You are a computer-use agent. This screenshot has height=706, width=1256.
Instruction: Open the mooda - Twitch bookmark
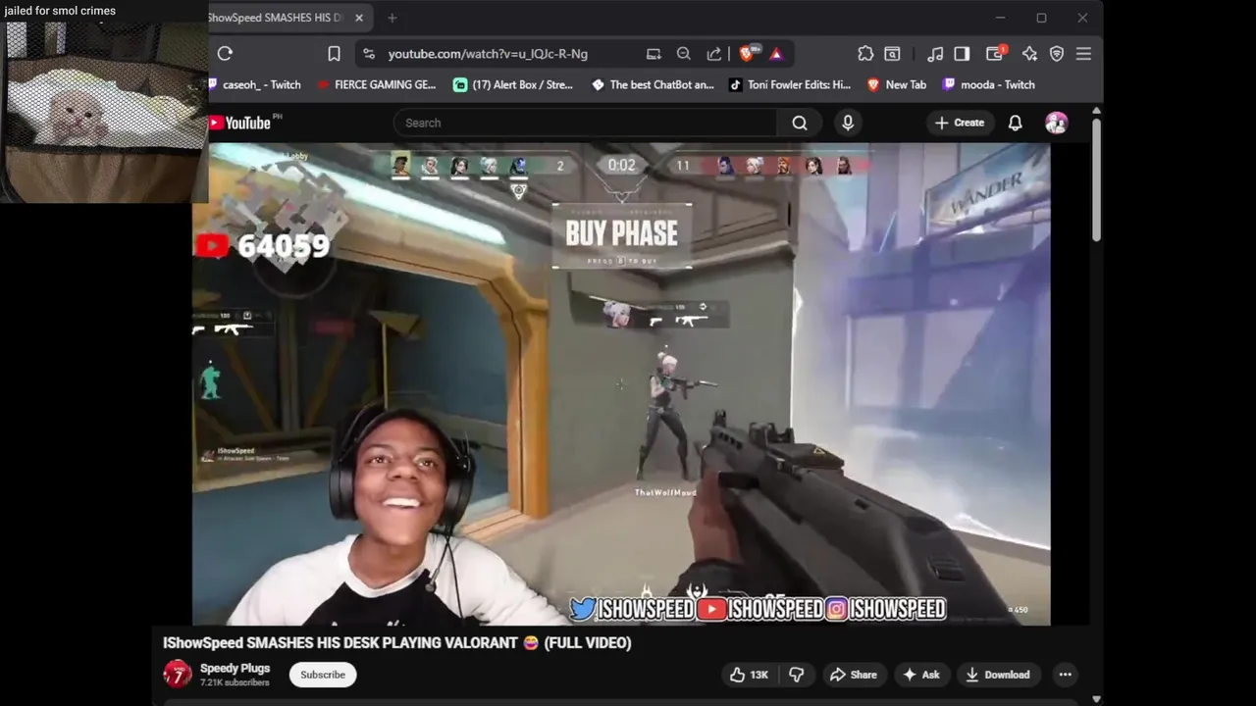(x=988, y=84)
